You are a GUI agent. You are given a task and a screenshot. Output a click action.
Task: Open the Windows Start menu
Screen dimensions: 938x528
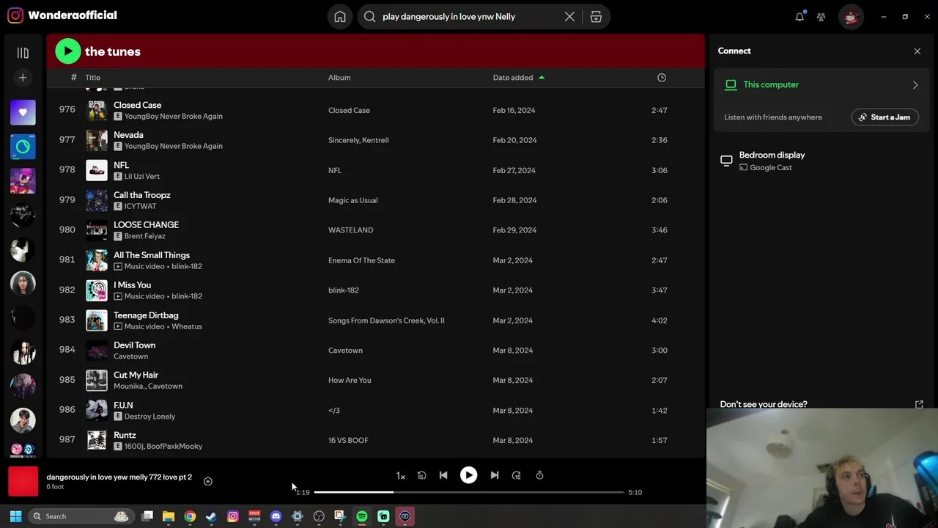point(15,516)
